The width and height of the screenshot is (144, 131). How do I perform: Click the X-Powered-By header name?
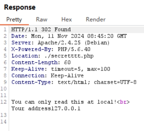point(31,49)
